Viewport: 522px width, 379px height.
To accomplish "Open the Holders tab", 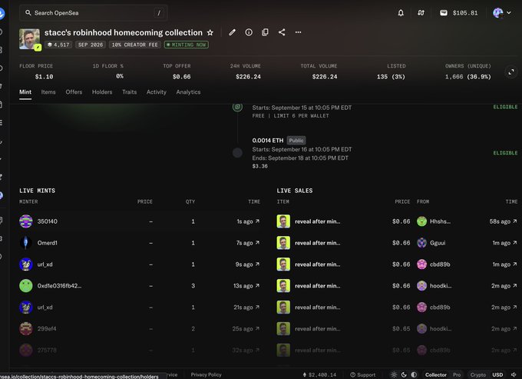I will point(102,92).
